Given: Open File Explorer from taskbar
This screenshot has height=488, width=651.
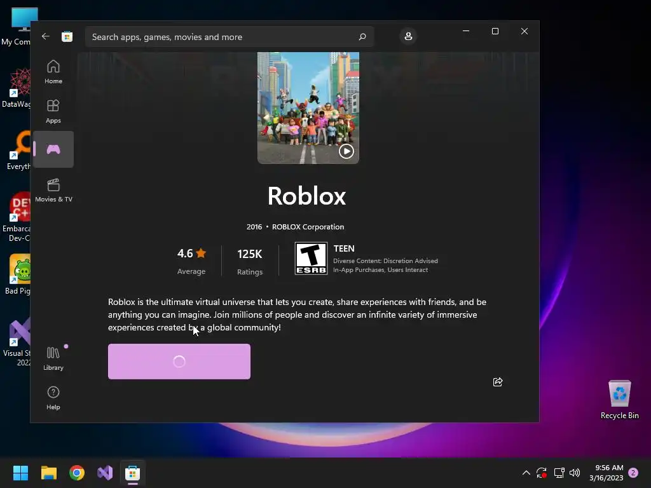Looking at the screenshot, I should (48, 473).
